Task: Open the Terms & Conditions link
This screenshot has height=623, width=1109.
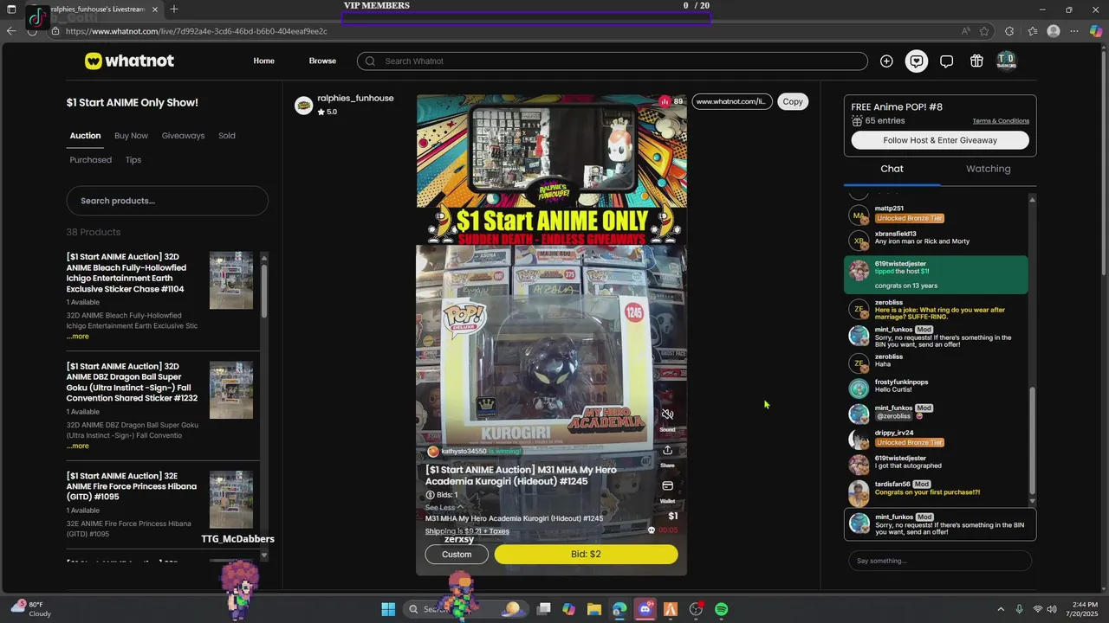Action: click(x=1001, y=121)
